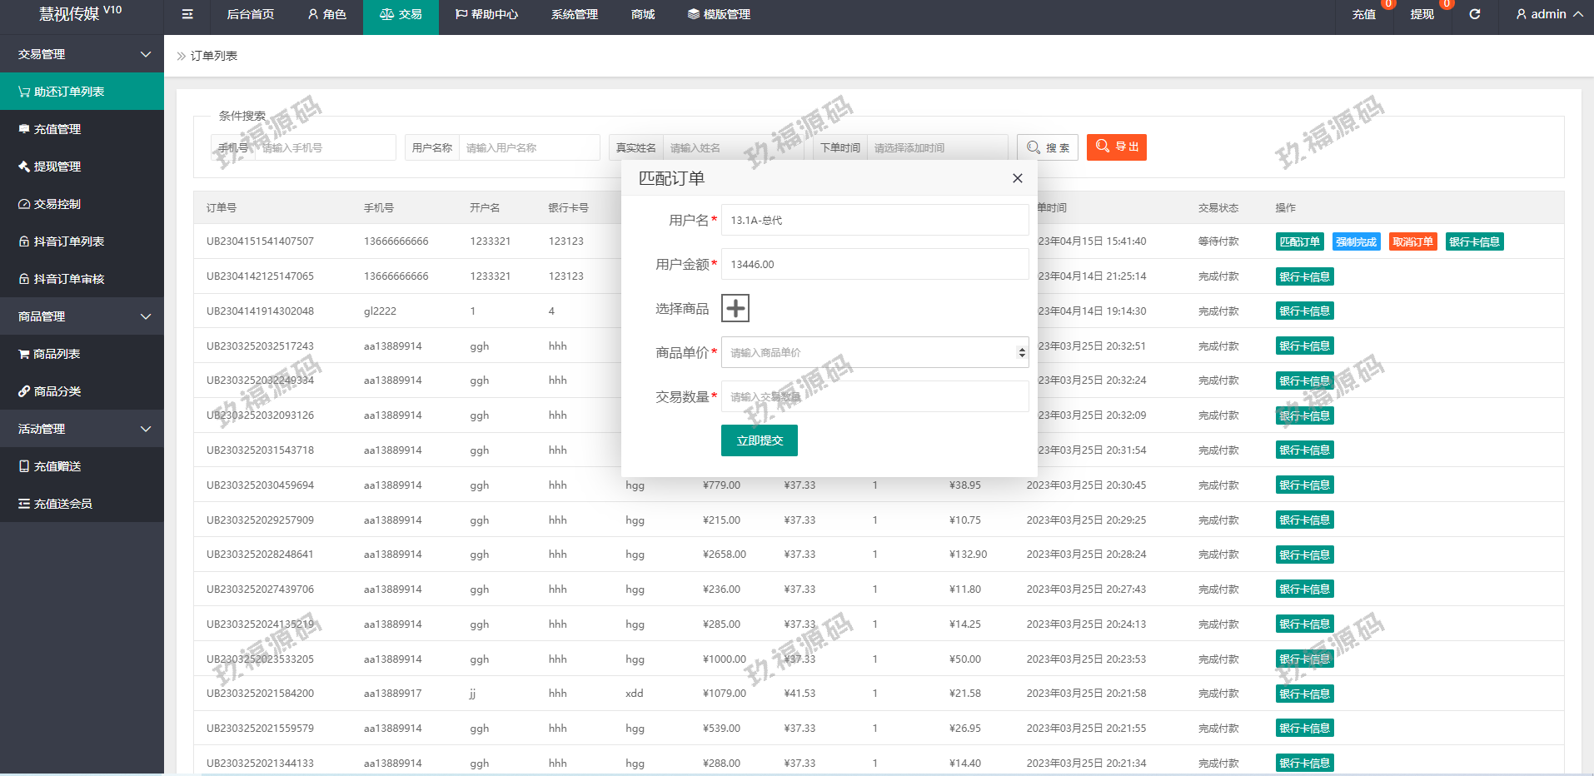This screenshot has width=1594, height=776.
Task: Open the 充值 notification in top bar
Action: point(1363,14)
